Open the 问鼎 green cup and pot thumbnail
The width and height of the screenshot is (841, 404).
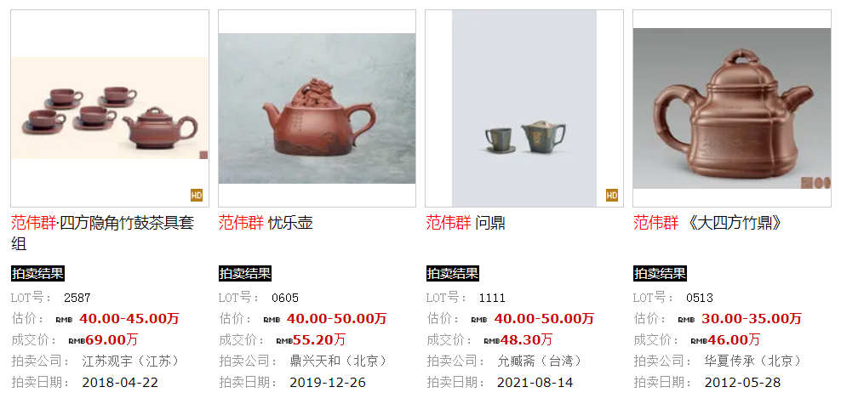click(x=524, y=108)
